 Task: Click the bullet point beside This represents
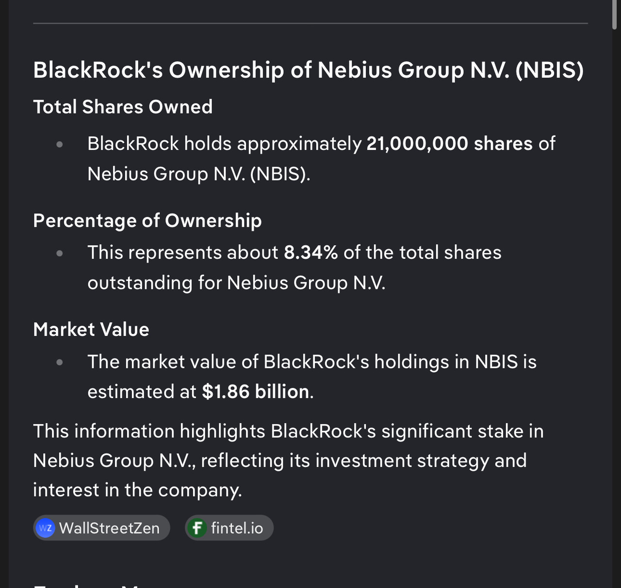[x=60, y=253]
